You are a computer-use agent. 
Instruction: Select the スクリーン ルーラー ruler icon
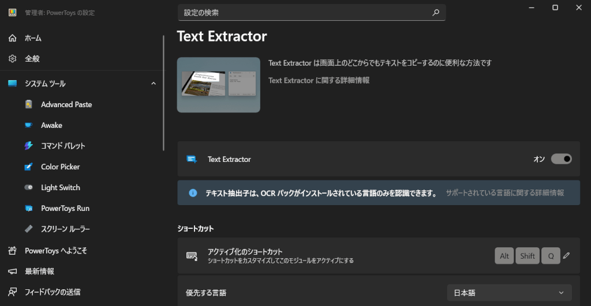pyautogui.click(x=29, y=229)
